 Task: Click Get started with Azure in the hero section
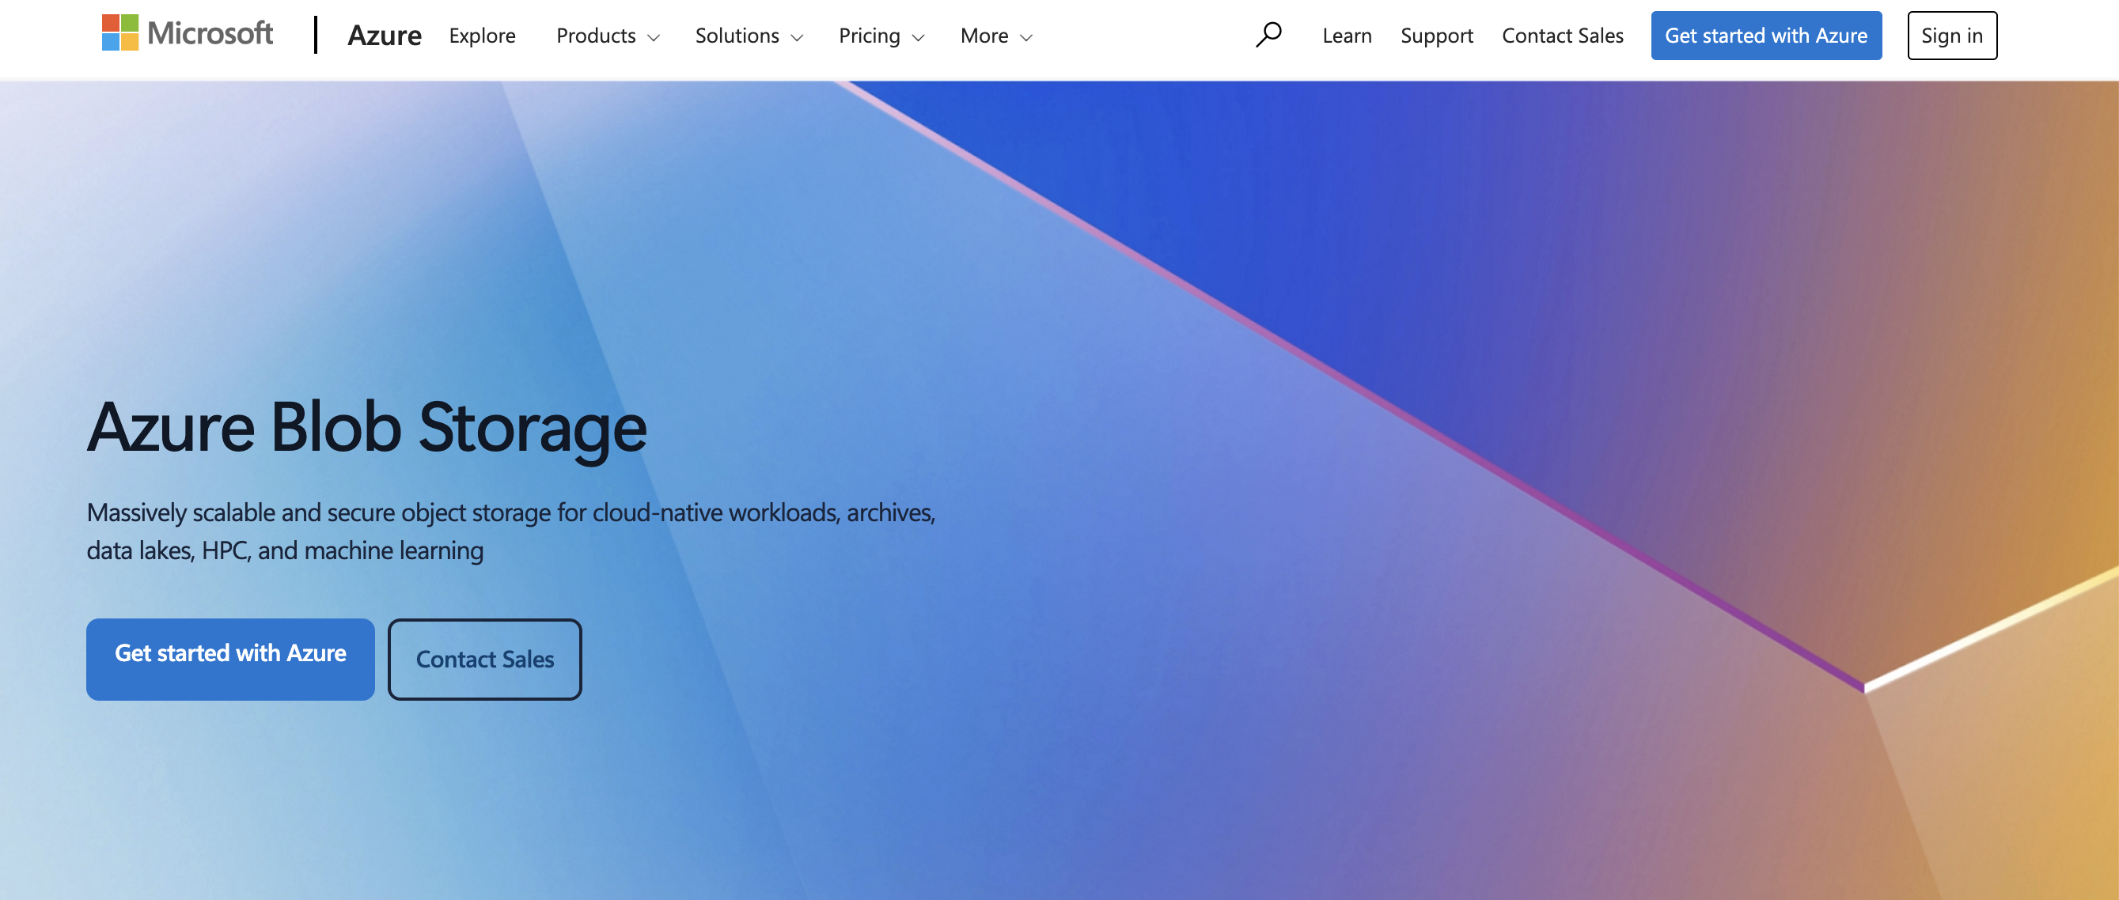230,658
